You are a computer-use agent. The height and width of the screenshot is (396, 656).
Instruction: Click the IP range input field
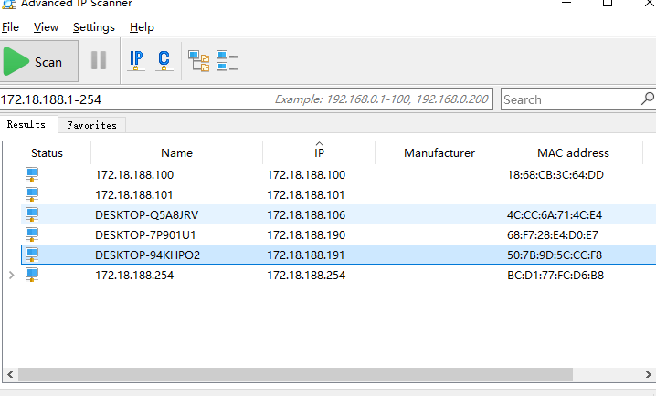[137, 99]
